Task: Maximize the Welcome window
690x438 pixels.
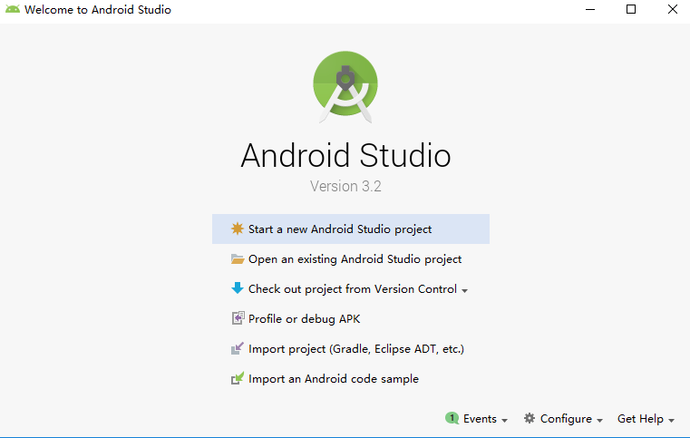Action: (631, 9)
